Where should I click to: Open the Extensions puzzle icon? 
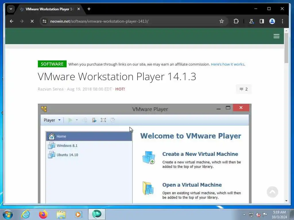pyautogui.click(x=236, y=21)
